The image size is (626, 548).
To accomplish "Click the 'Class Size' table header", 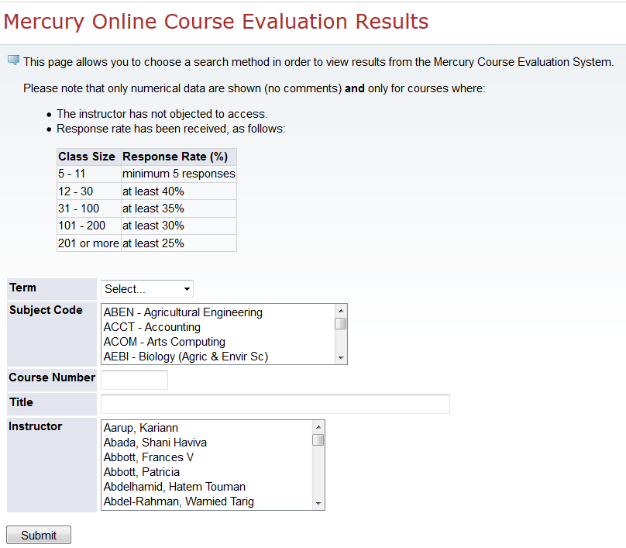I will [88, 157].
